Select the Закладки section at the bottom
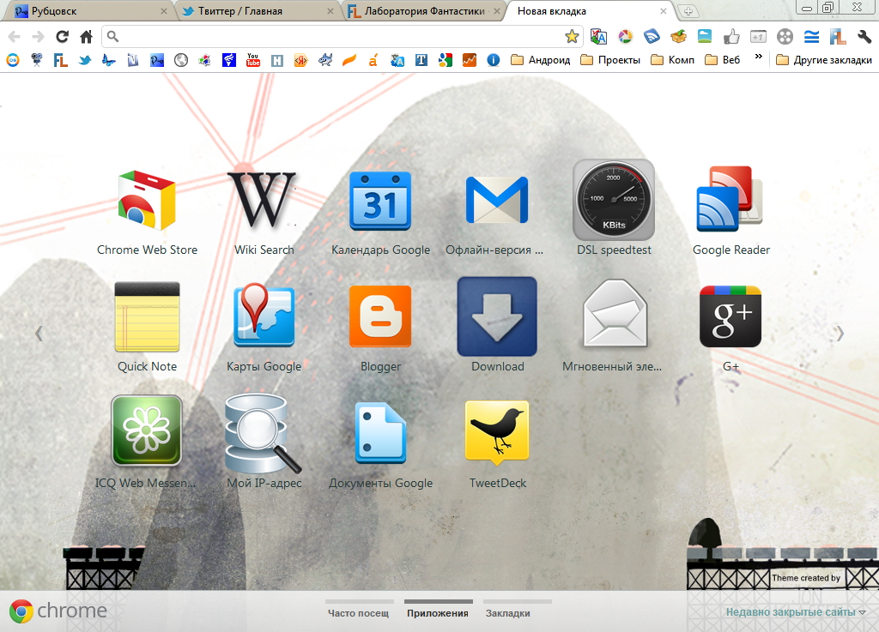Viewport: 879px width, 632px height. pyautogui.click(x=508, y=613)
